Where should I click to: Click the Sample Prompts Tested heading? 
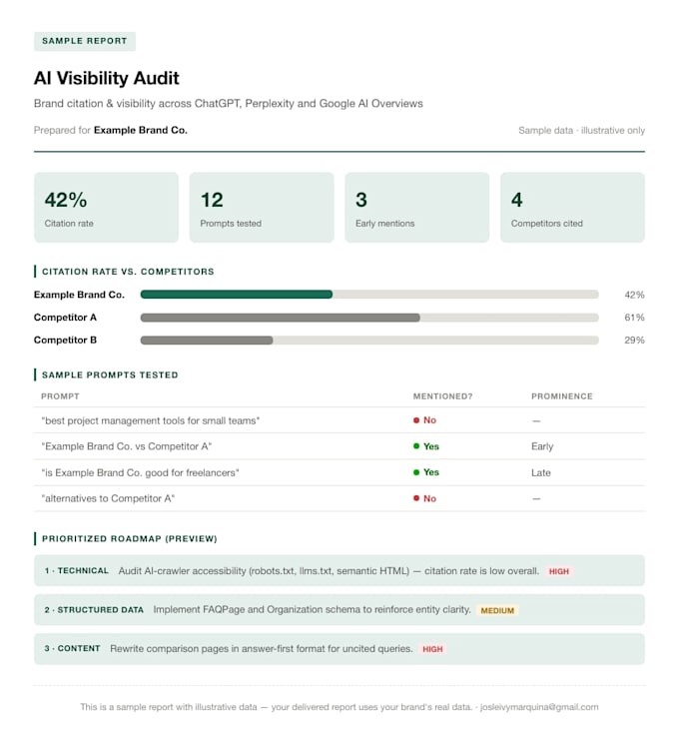110,374
